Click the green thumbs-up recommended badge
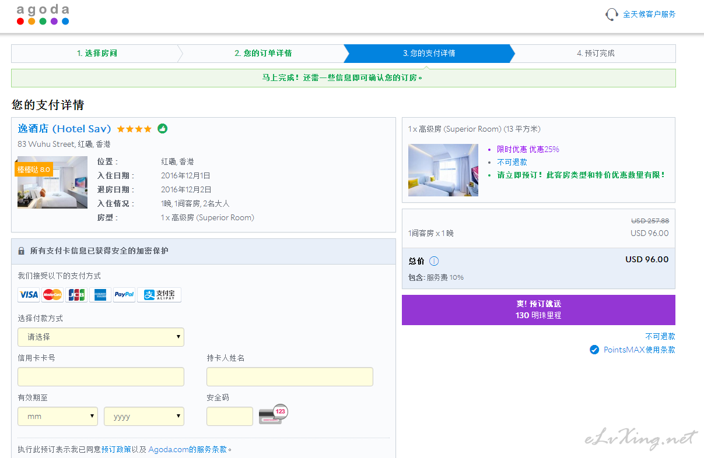704x458 pixels. 162,128
